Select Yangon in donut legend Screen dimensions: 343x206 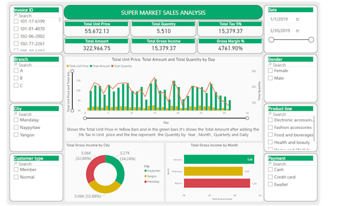tap(150, 176)
